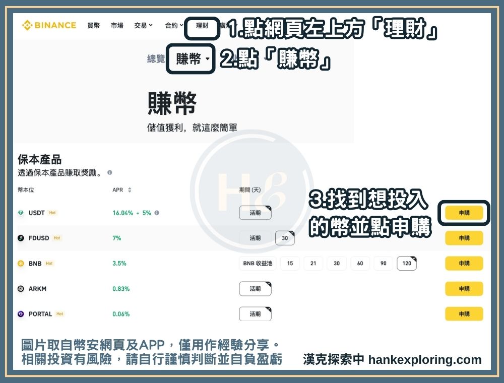Click the 期間 (天) column header
This screenshot has width=504, height=383.
[x=250, y=190]
